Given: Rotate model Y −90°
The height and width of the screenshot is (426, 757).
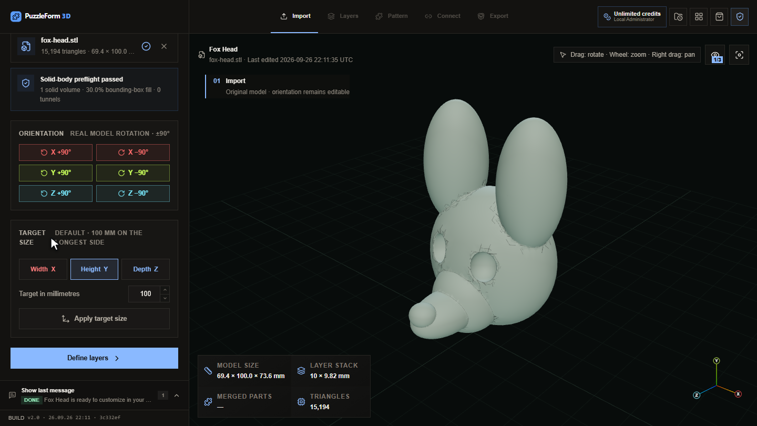Looking at the screenshot, I should pyautogui.click(x=133, y=173).
